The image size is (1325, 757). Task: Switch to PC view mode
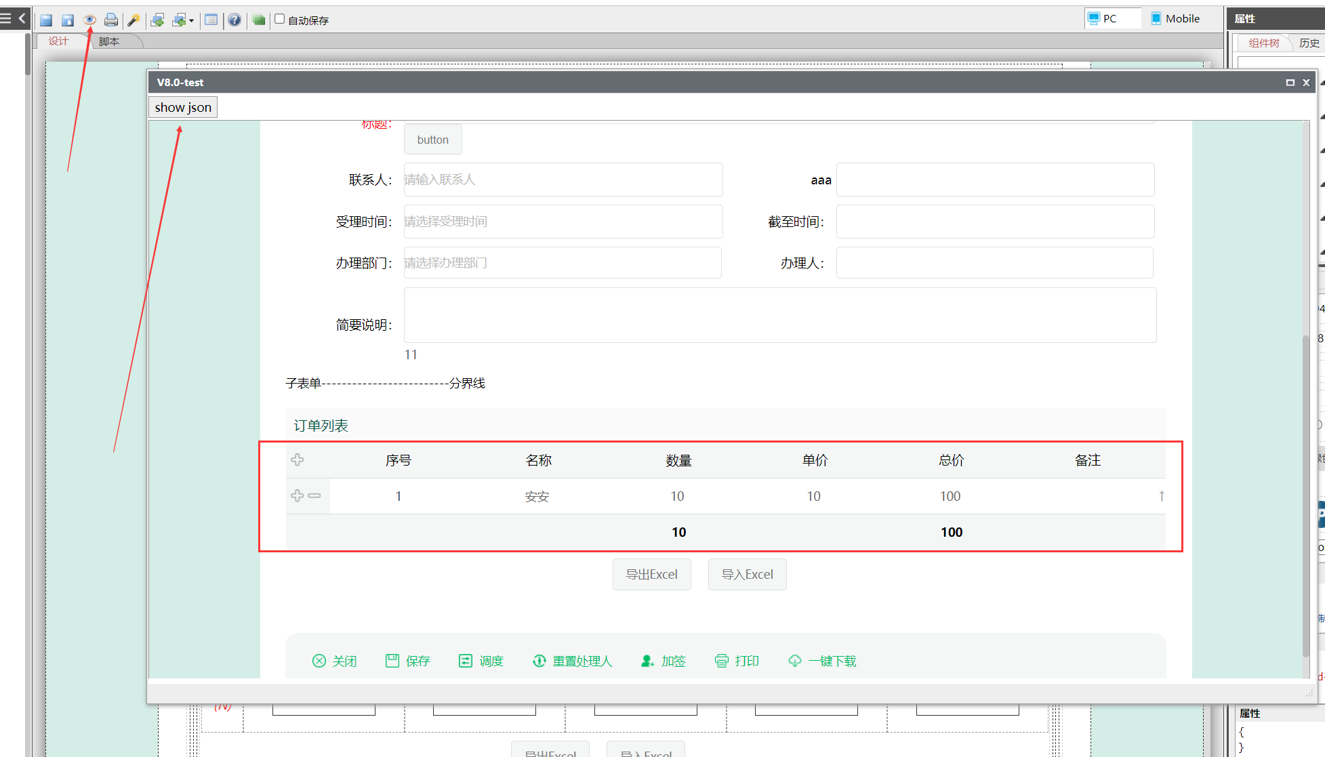tap(1103, 19)
